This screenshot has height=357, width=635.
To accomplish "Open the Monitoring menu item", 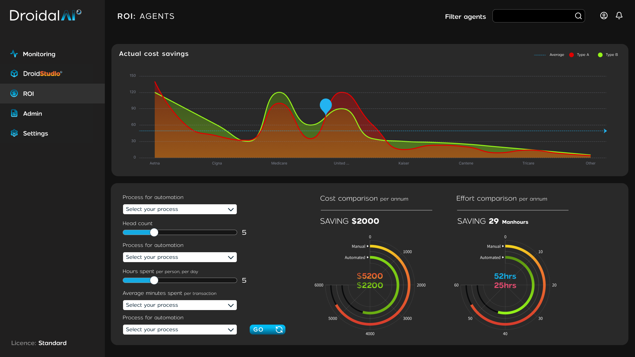I will [x=52, y=54].
